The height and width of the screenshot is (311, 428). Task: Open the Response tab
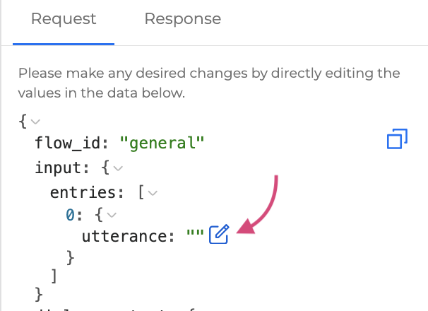coord(182,19)
